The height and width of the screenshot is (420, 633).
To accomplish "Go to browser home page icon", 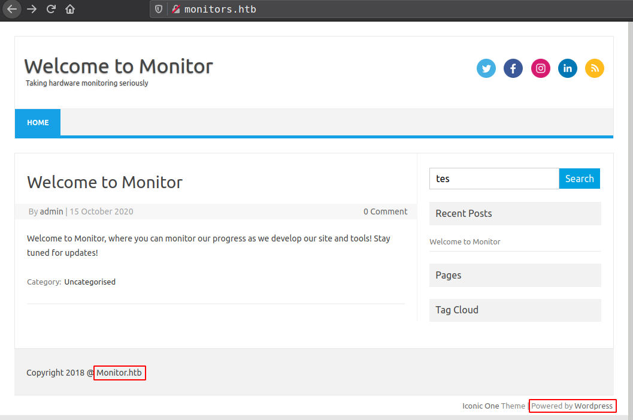I will point(70,9).
